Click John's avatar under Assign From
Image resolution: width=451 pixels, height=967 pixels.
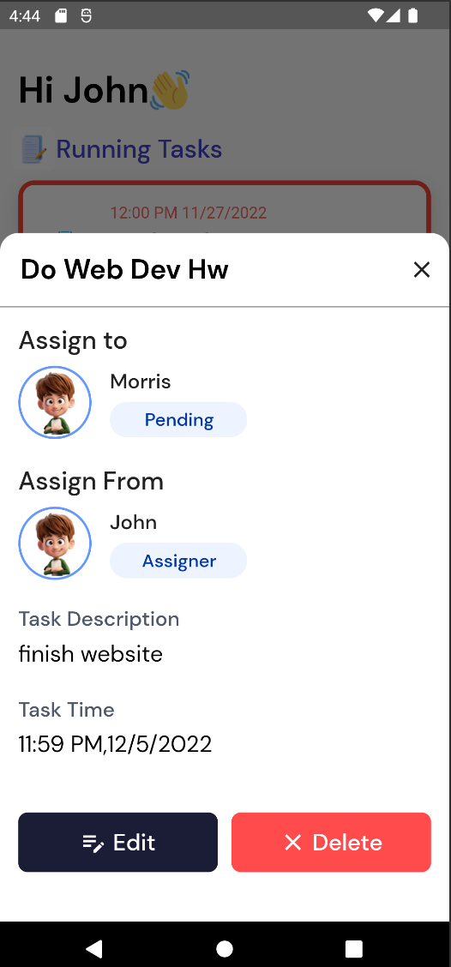coord(55,543)
